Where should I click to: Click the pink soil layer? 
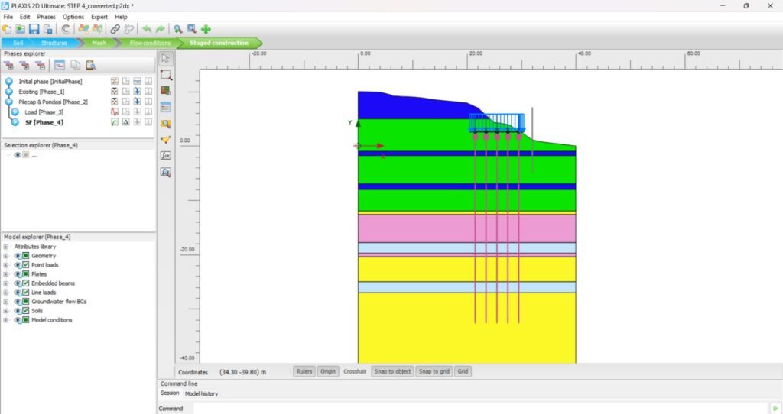pos(413,228)
